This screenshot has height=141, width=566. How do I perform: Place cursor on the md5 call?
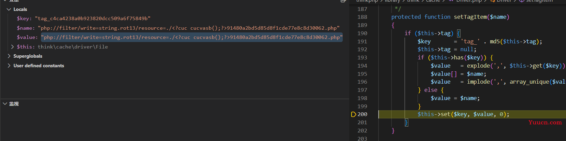(x=495, y=42)
